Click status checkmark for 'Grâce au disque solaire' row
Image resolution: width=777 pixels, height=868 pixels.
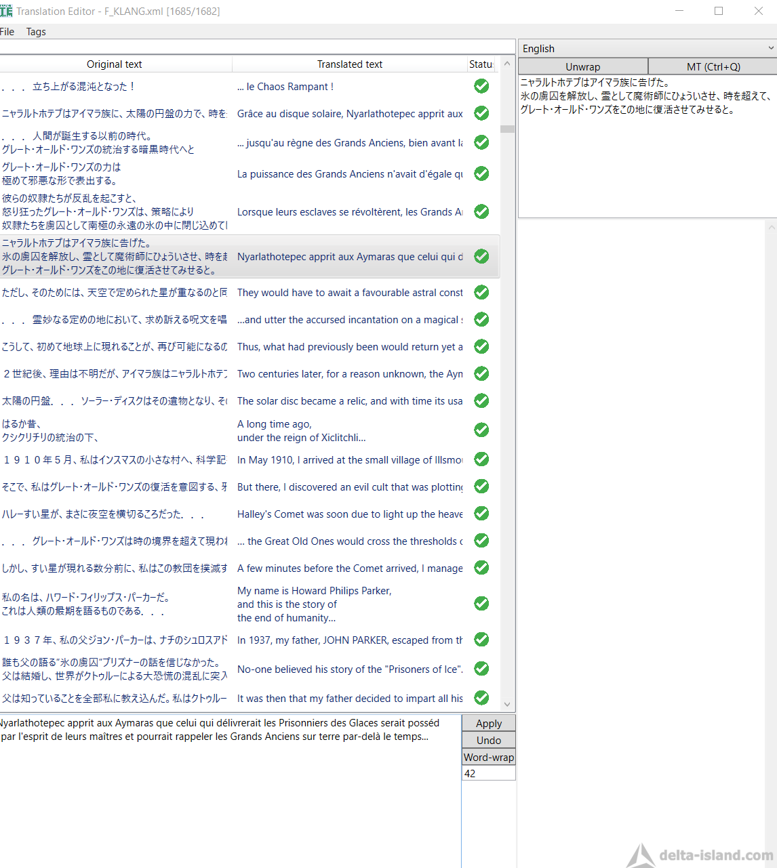481,113
